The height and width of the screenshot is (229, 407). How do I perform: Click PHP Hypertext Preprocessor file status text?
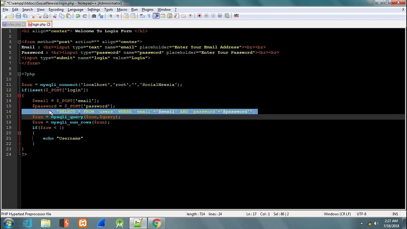[x=26, y=214]
